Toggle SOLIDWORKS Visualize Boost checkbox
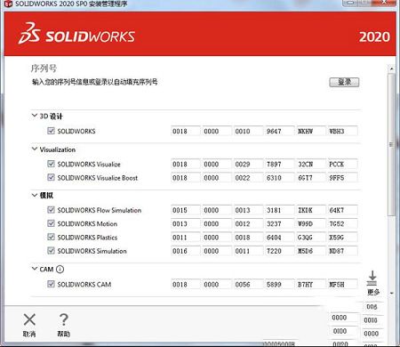The width and height of the screenshot is (400, 347). point(51,177)
